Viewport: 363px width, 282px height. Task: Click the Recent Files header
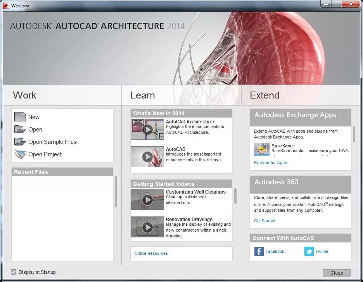(x=62, y=172)
